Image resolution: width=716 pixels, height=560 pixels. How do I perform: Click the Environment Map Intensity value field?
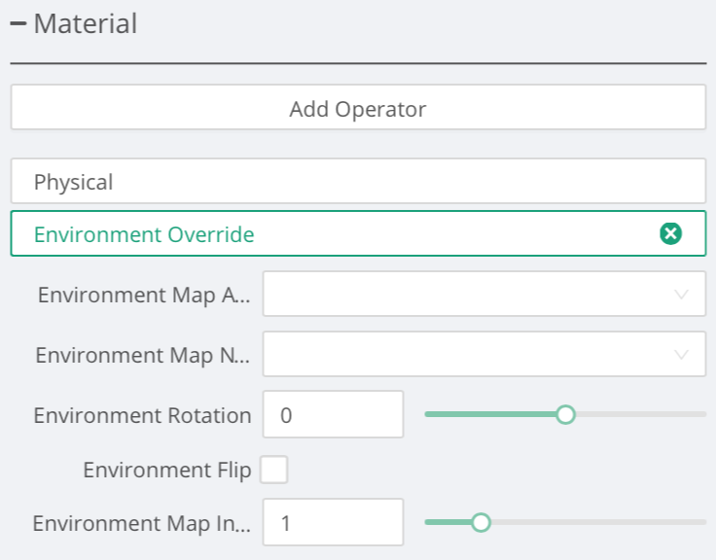coord(332,523)
